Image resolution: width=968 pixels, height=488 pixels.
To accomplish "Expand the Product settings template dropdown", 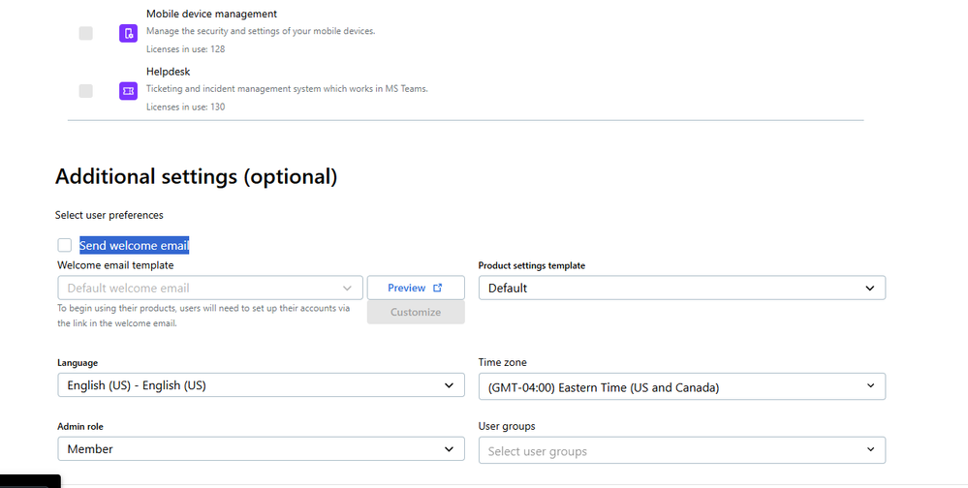I will (681, 288).
